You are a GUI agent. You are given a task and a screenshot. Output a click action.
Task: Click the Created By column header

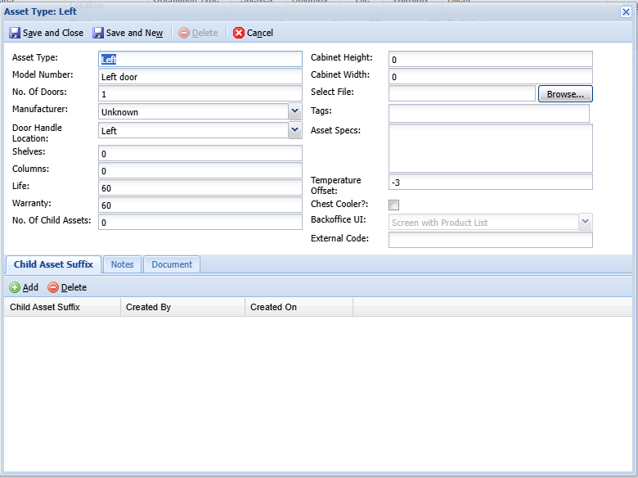click(182, 307)
